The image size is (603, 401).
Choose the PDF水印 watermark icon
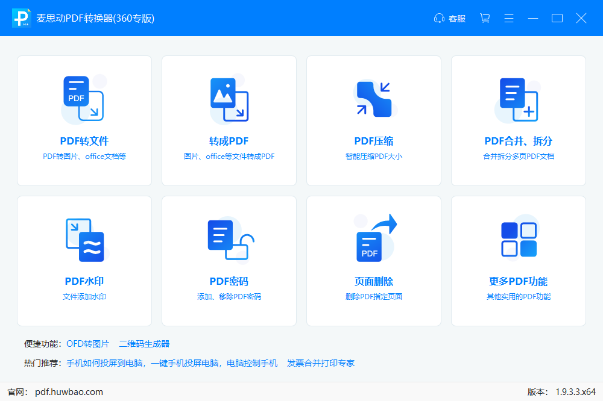(84, 240)
